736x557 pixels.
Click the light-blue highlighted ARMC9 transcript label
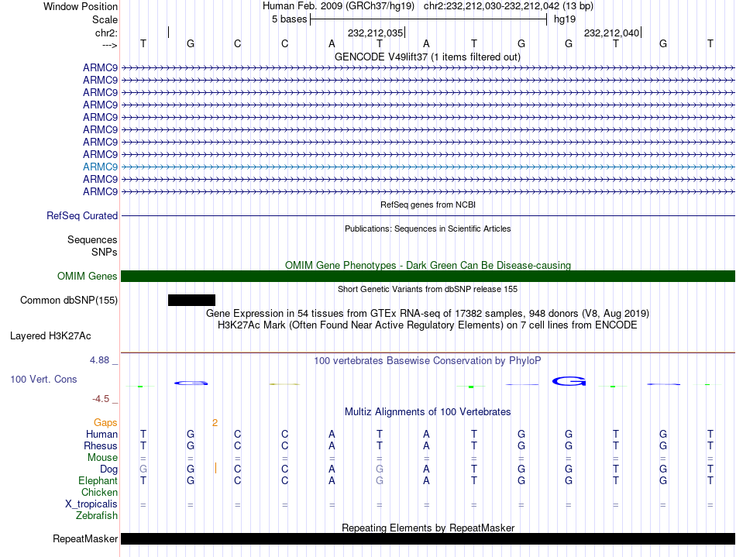(x=100, y=167)
